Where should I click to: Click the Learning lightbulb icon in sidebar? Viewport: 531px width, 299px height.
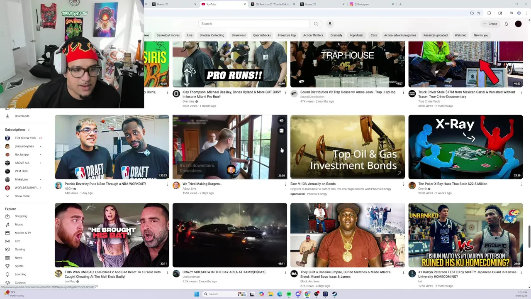[x=7, y=274]
